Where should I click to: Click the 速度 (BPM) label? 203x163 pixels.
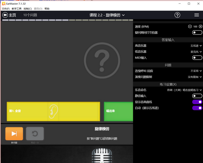[x=142, y=26]
